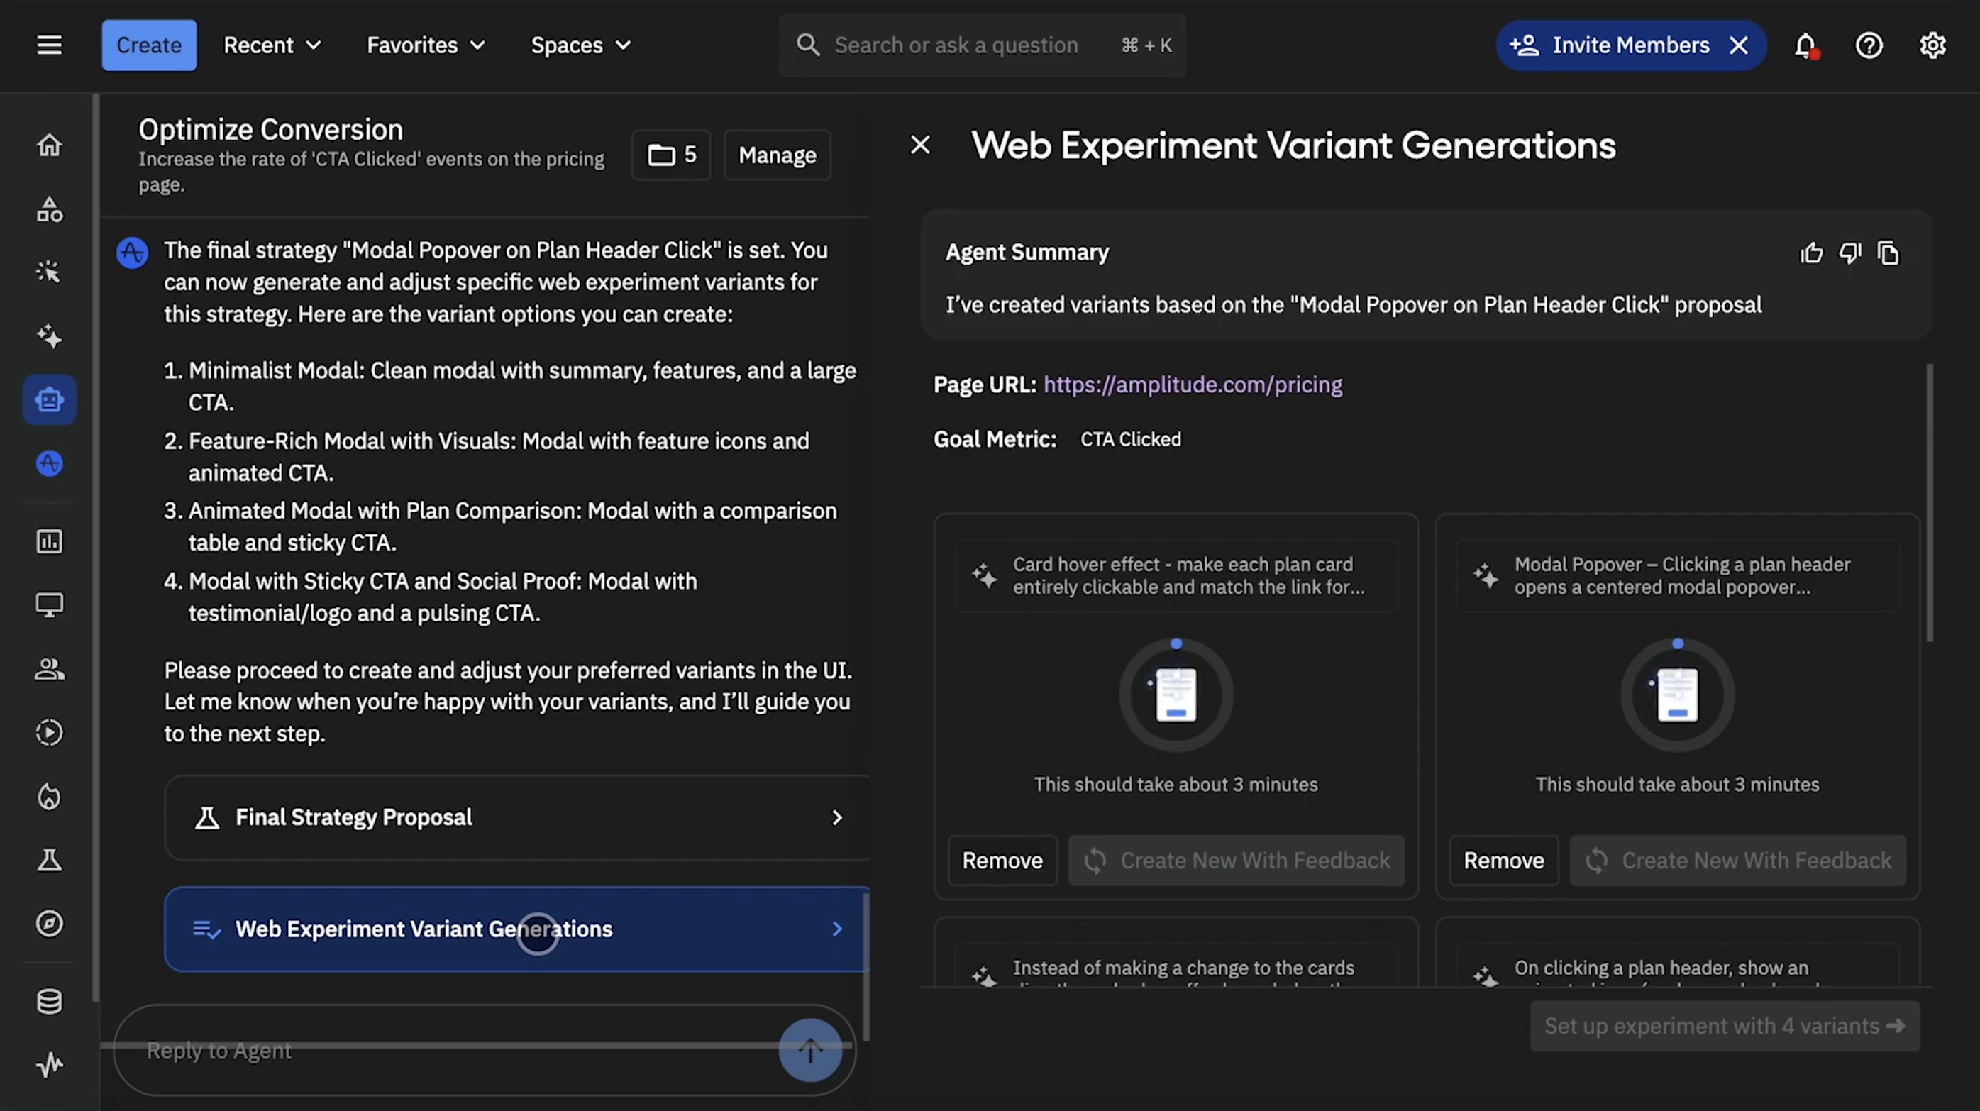Screen dimensions: 1980x1111
Task: Close the Web Experiment Variant Generations panel
Action: [x=920, y=145]
